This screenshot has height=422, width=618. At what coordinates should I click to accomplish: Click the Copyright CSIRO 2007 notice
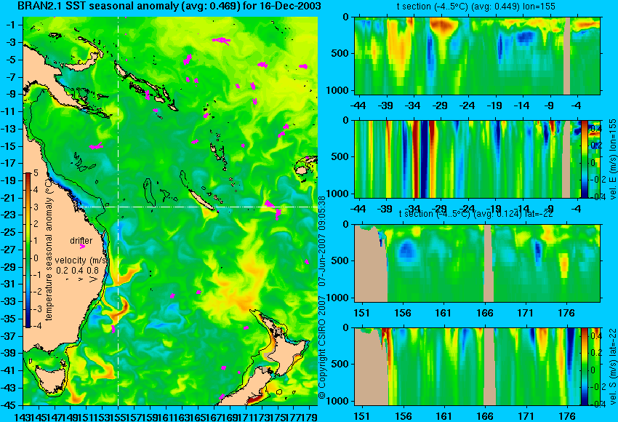(x=322, y=349)
